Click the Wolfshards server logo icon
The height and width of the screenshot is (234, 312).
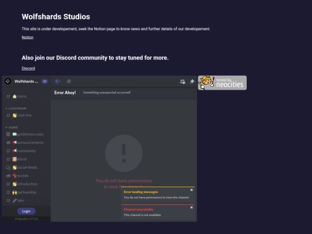pos(8,81)
